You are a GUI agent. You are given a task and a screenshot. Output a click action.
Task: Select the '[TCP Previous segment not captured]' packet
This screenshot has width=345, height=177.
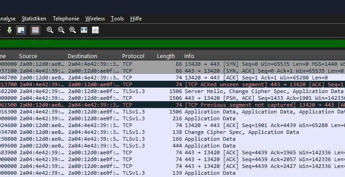click(x=172, y=105)
